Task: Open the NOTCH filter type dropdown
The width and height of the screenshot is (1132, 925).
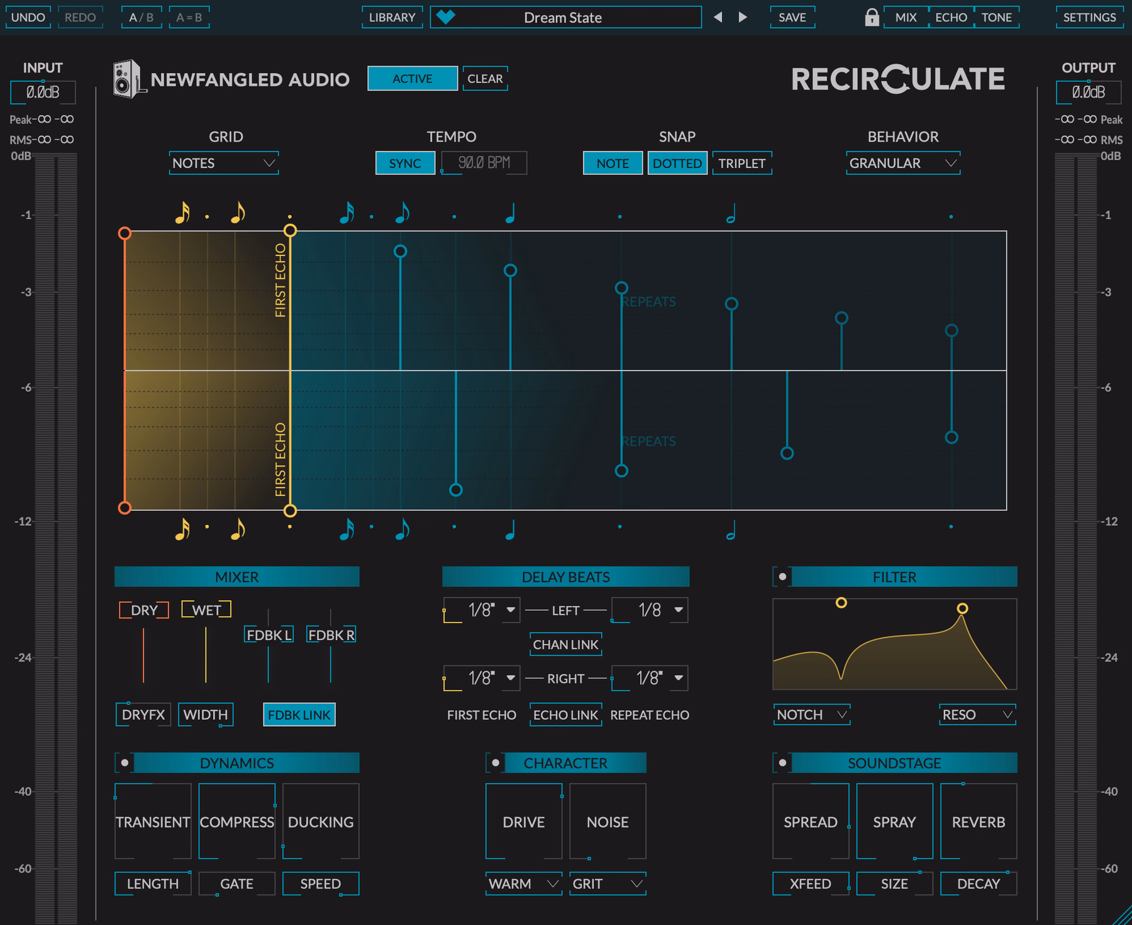Action: click(x=811, y=715)
